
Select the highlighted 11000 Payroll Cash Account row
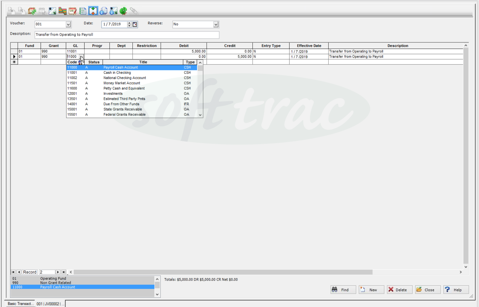132,67
